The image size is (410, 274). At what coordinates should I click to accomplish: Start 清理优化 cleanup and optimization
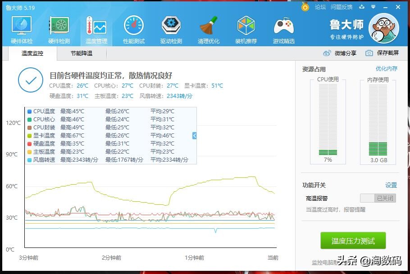tap(208, 28)
